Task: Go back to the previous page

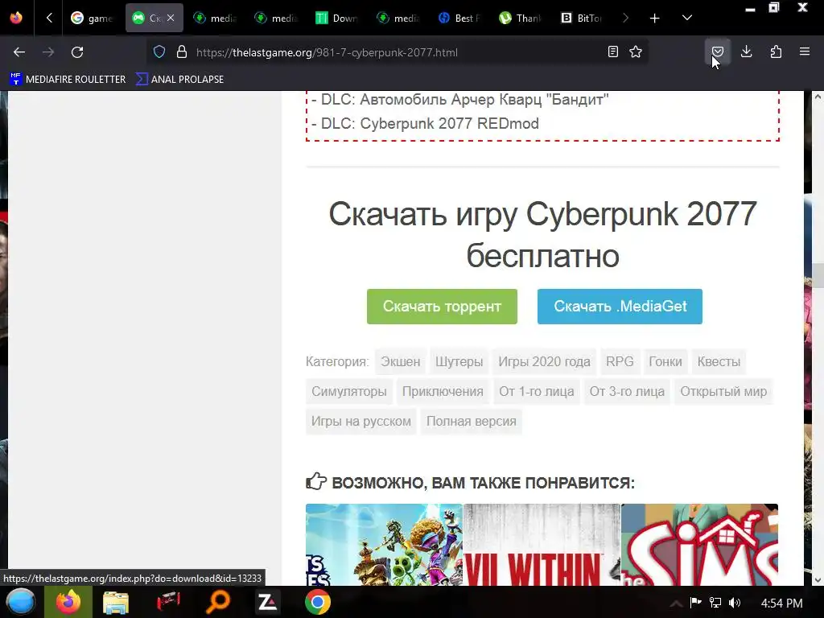Action: pos(19,52)
